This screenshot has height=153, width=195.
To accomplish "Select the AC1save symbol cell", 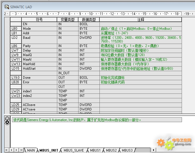I will point(39,109).
